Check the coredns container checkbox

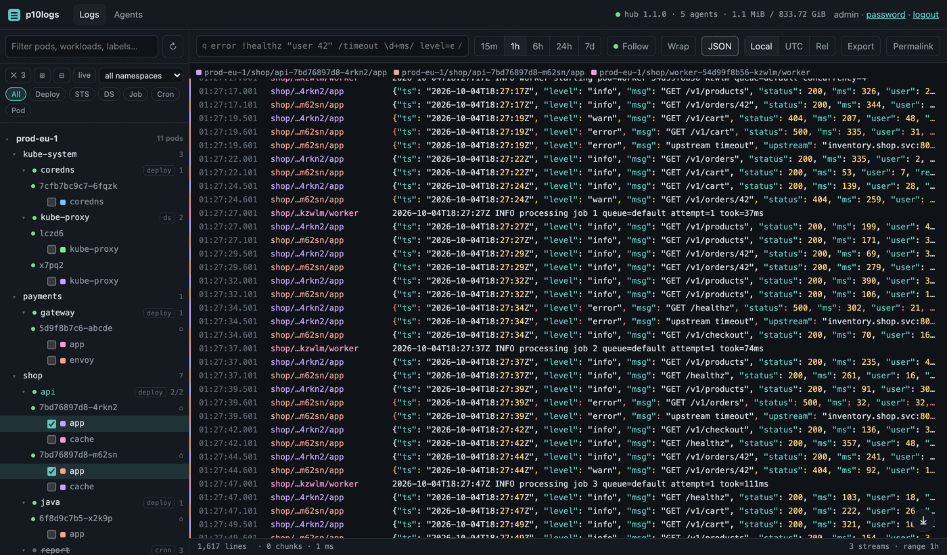(x=51, y=202)
